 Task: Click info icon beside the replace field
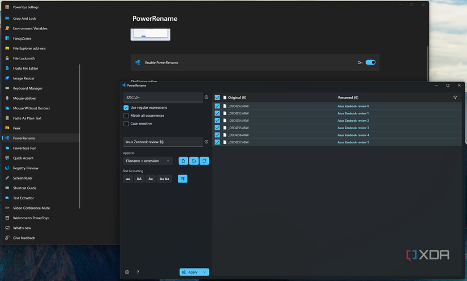pos(206,142)
